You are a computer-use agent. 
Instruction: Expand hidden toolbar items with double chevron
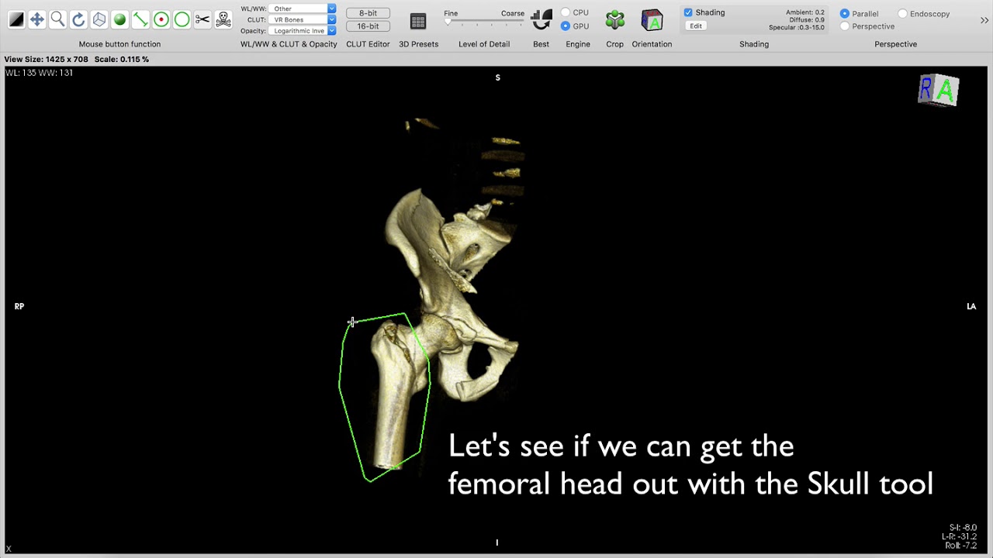(x=984, y=20)
